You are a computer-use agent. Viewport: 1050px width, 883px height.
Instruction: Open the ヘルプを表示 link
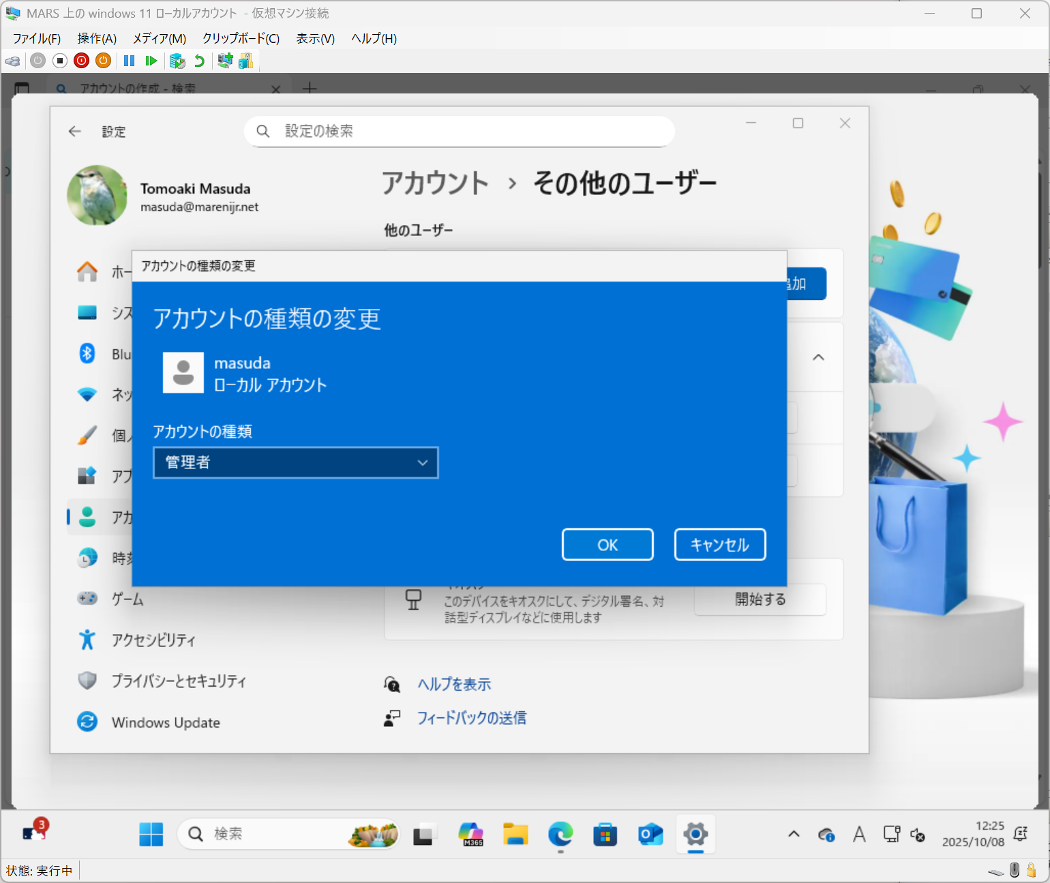pyautogui.click(x=454, y=685)
